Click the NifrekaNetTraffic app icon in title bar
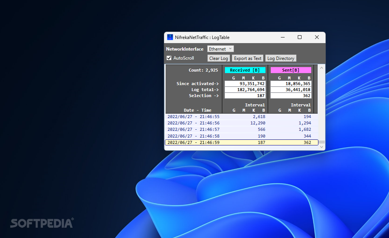Viewport: 389px width, 238px height. click(x=170, y=37)
